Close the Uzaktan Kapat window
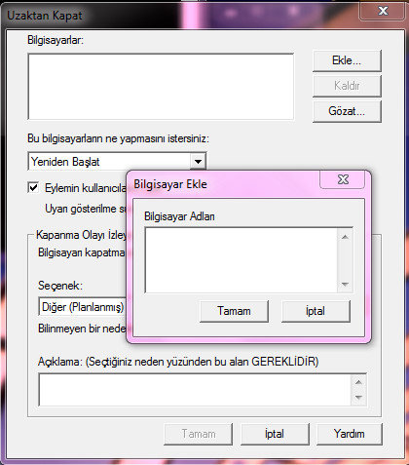The width and height of the screenshot is (409, 465). click(383, 11)
